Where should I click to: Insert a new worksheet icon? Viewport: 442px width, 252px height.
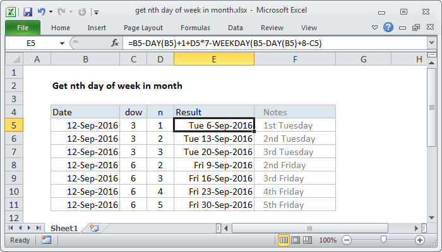tap(94, 228)
